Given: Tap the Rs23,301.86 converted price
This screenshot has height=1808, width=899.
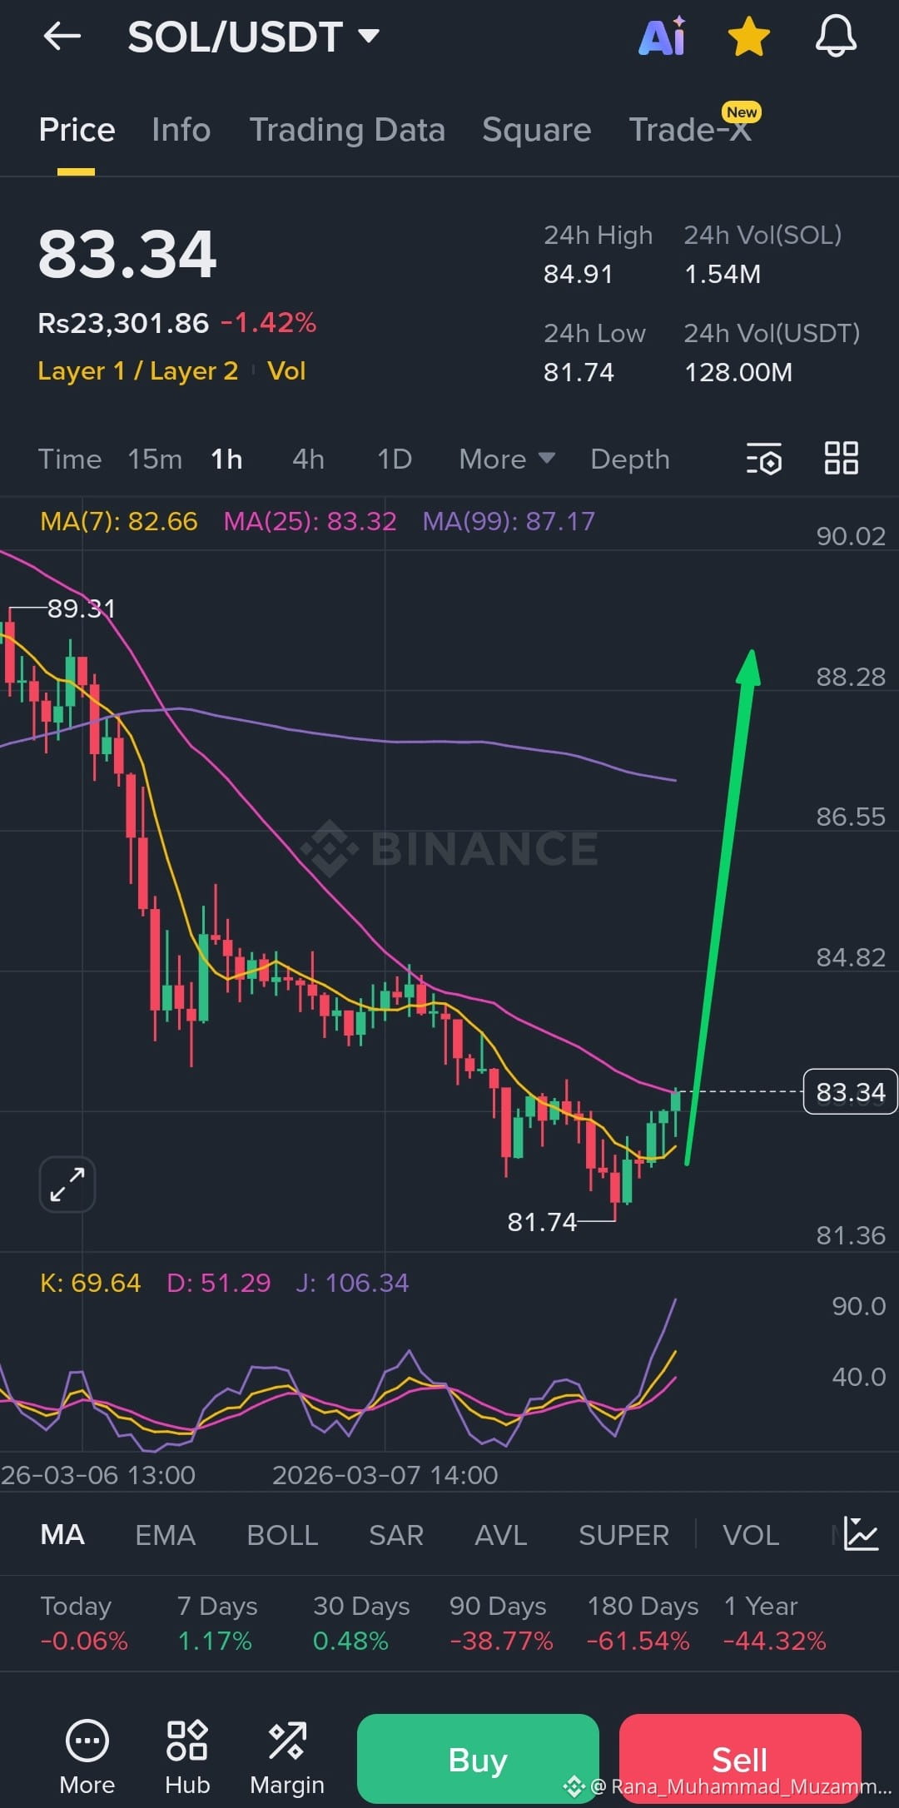Looking at the screenshot, I should (x=123, y=323).
